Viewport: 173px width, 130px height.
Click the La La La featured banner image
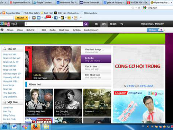(x=53, y=63)
